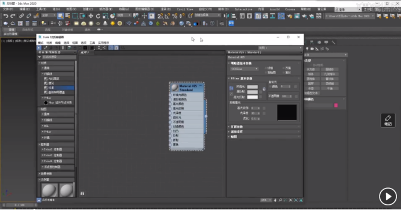
Task: Click the Align tool icon
Action: click(x=234, y=16)
